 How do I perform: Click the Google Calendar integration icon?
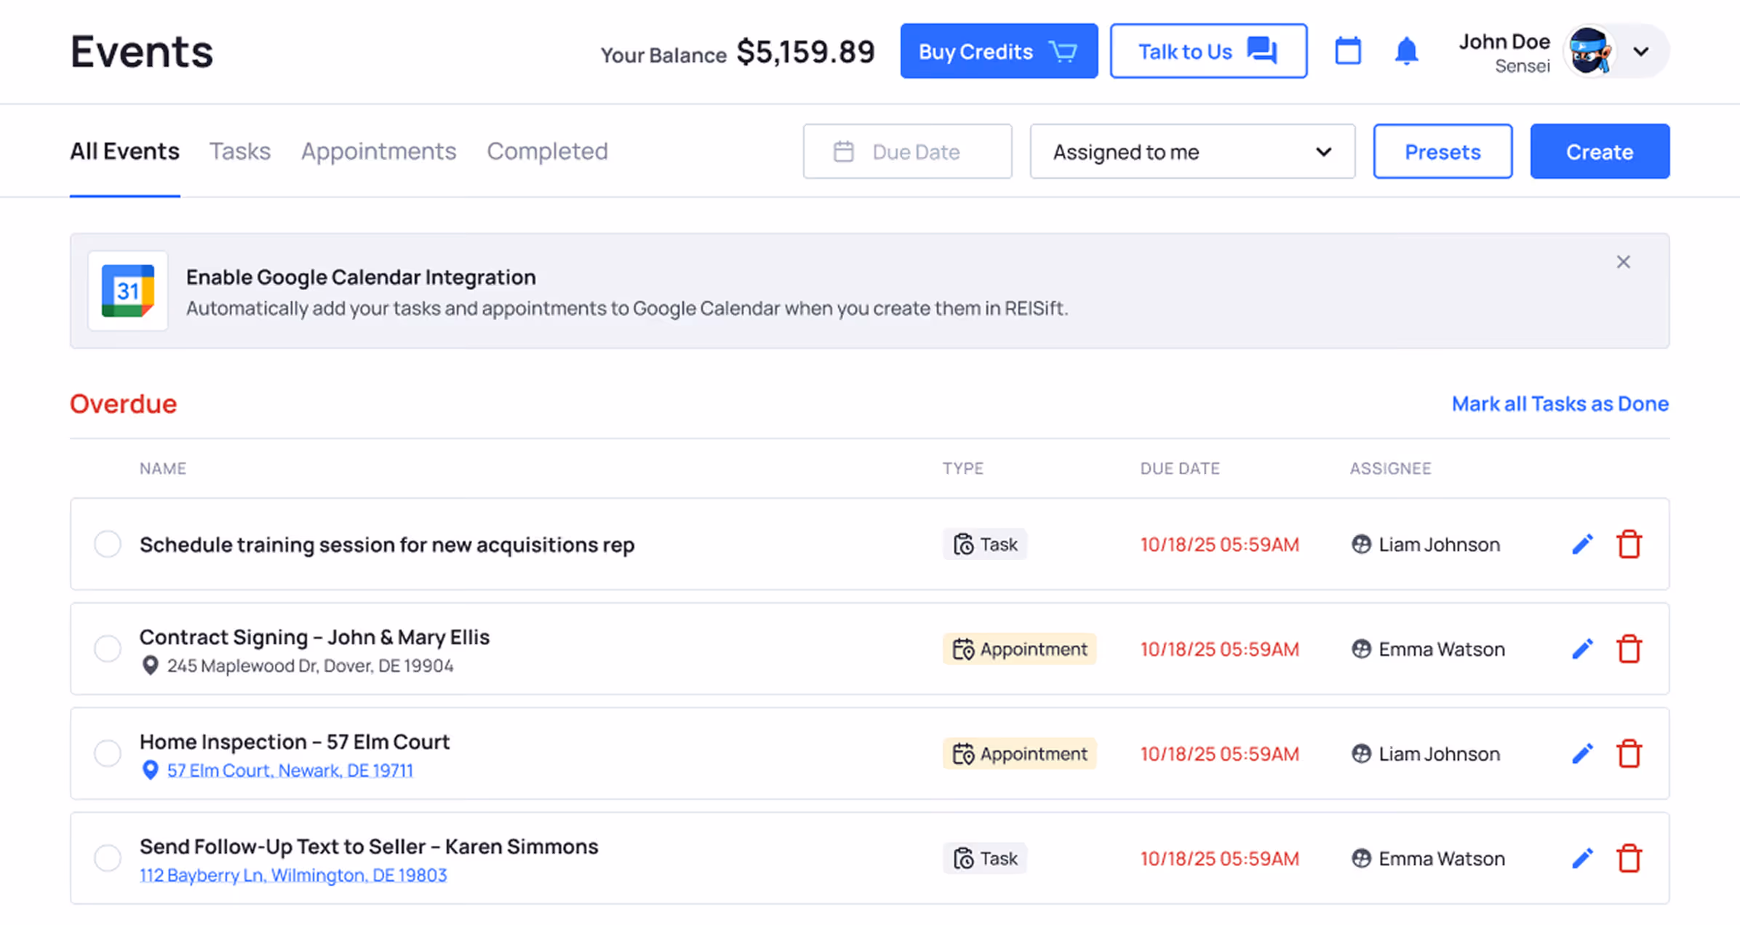(x=128, y=291)
